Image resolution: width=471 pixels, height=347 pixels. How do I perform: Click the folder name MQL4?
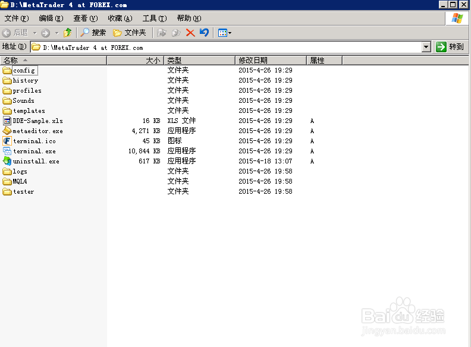[20, 182]
